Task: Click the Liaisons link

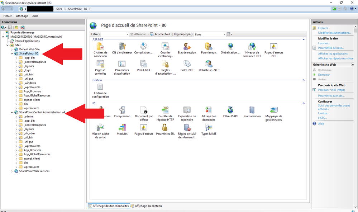Action: [x=324, y=43]
